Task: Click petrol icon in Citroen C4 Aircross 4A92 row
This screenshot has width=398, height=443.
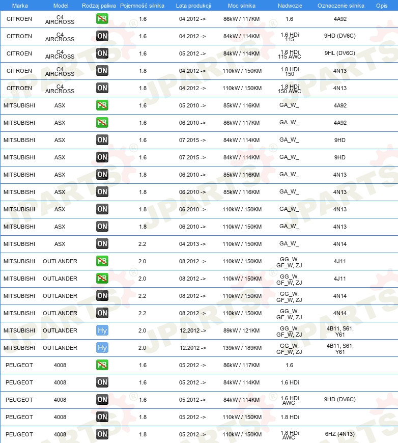Action: click(x=102, y=19)
